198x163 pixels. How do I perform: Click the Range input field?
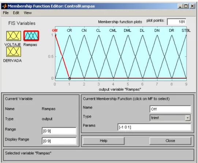[x=59, y=131]
